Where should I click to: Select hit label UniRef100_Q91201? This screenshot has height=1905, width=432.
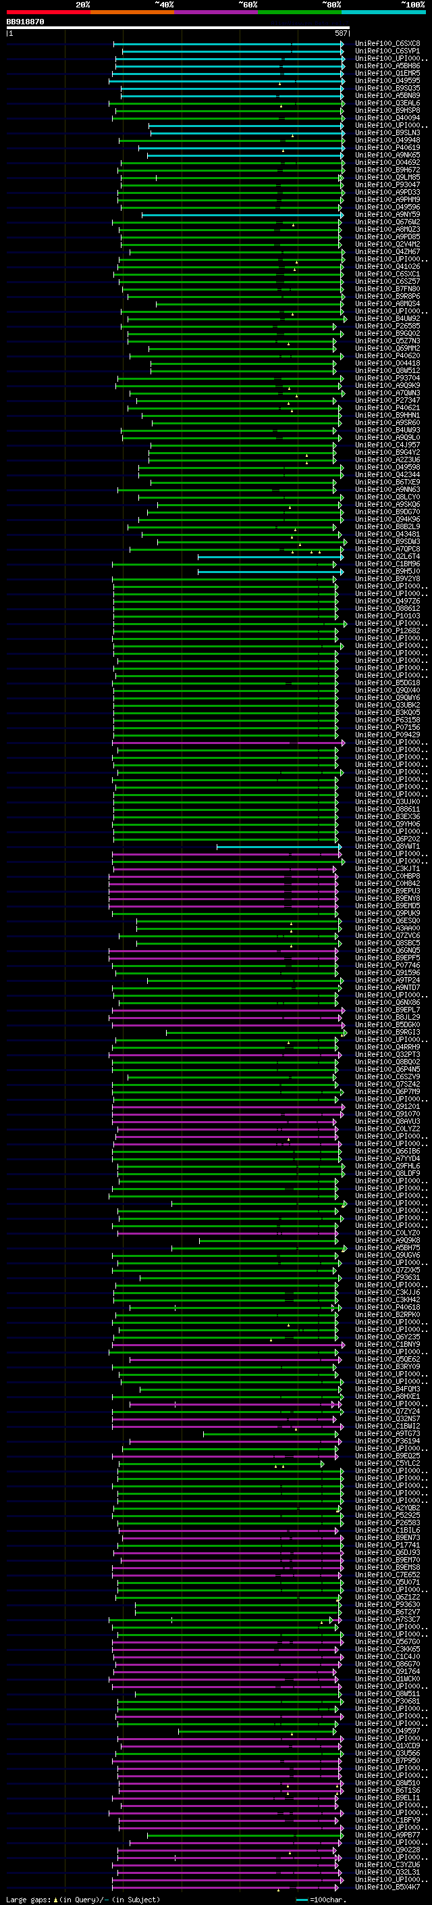[x=387, y=1106]
